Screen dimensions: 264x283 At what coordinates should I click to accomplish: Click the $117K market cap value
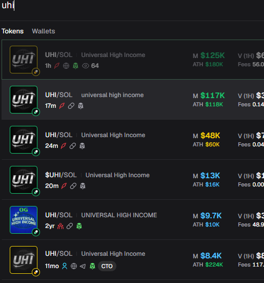click(213, 96)
